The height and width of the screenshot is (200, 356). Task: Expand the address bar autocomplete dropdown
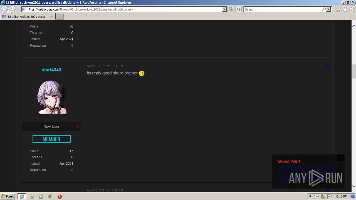click(x=224, y=9)
